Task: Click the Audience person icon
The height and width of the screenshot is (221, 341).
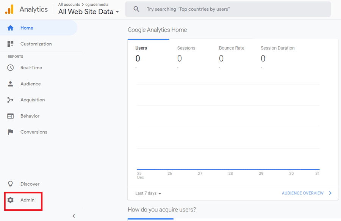Action: tap(11, 84)
